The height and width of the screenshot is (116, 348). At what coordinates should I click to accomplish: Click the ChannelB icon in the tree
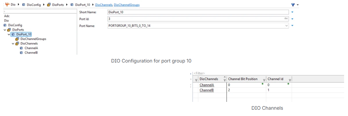click(x=21, y=53)
